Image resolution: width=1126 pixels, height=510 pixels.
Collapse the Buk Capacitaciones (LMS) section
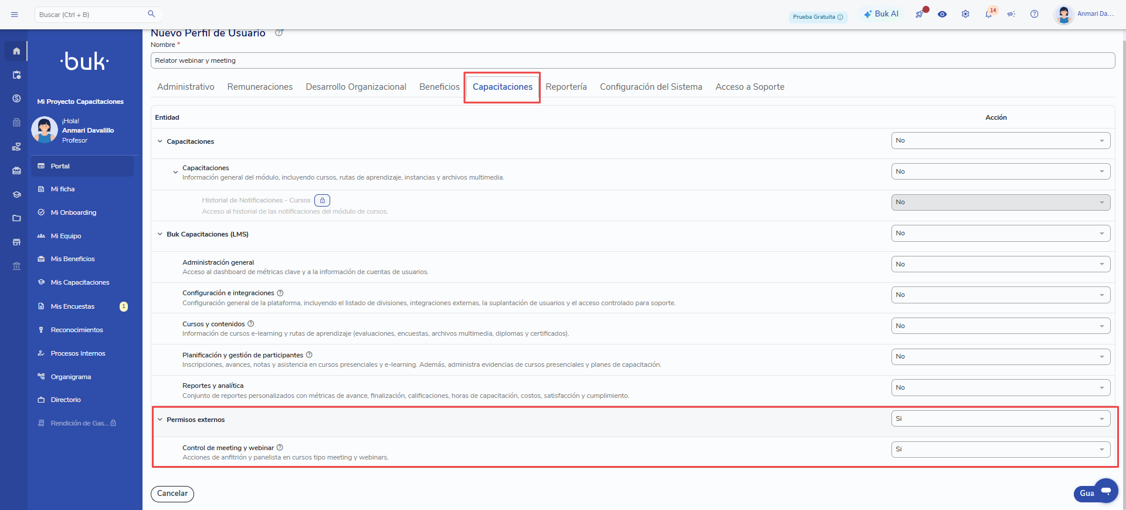point(160,234)
